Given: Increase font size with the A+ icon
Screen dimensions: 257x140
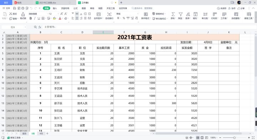Looking at the screenshot, I should [62, 14].
